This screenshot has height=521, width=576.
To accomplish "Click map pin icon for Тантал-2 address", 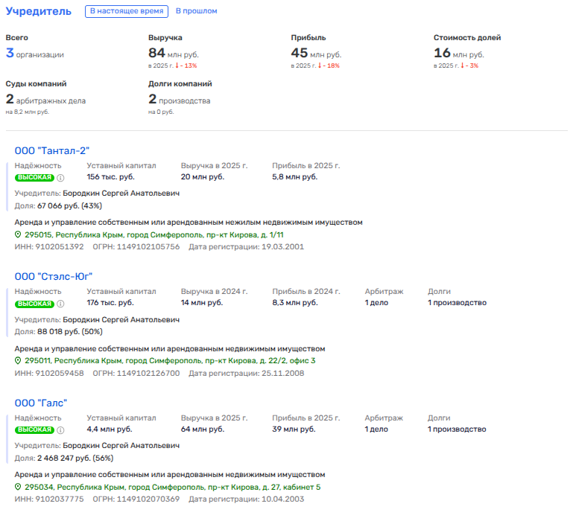I will pos(19,234).
